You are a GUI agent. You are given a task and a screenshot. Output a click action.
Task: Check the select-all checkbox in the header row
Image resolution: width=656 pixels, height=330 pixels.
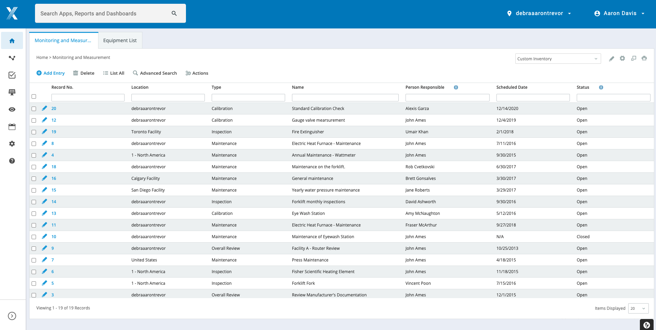pos(34,97)
